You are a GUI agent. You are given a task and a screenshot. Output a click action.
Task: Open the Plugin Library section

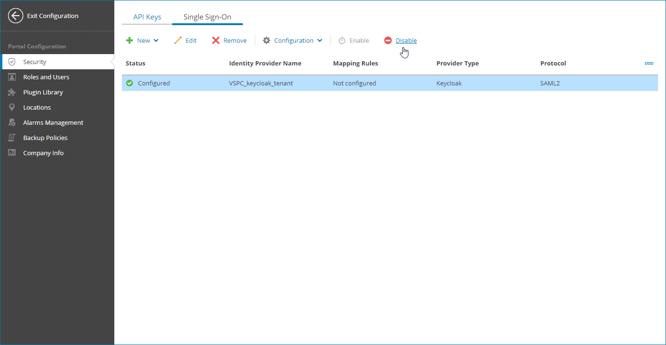44,92
